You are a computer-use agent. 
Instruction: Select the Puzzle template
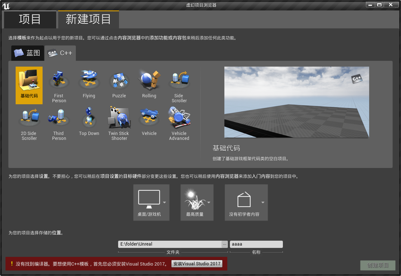[x=119, y=85]
